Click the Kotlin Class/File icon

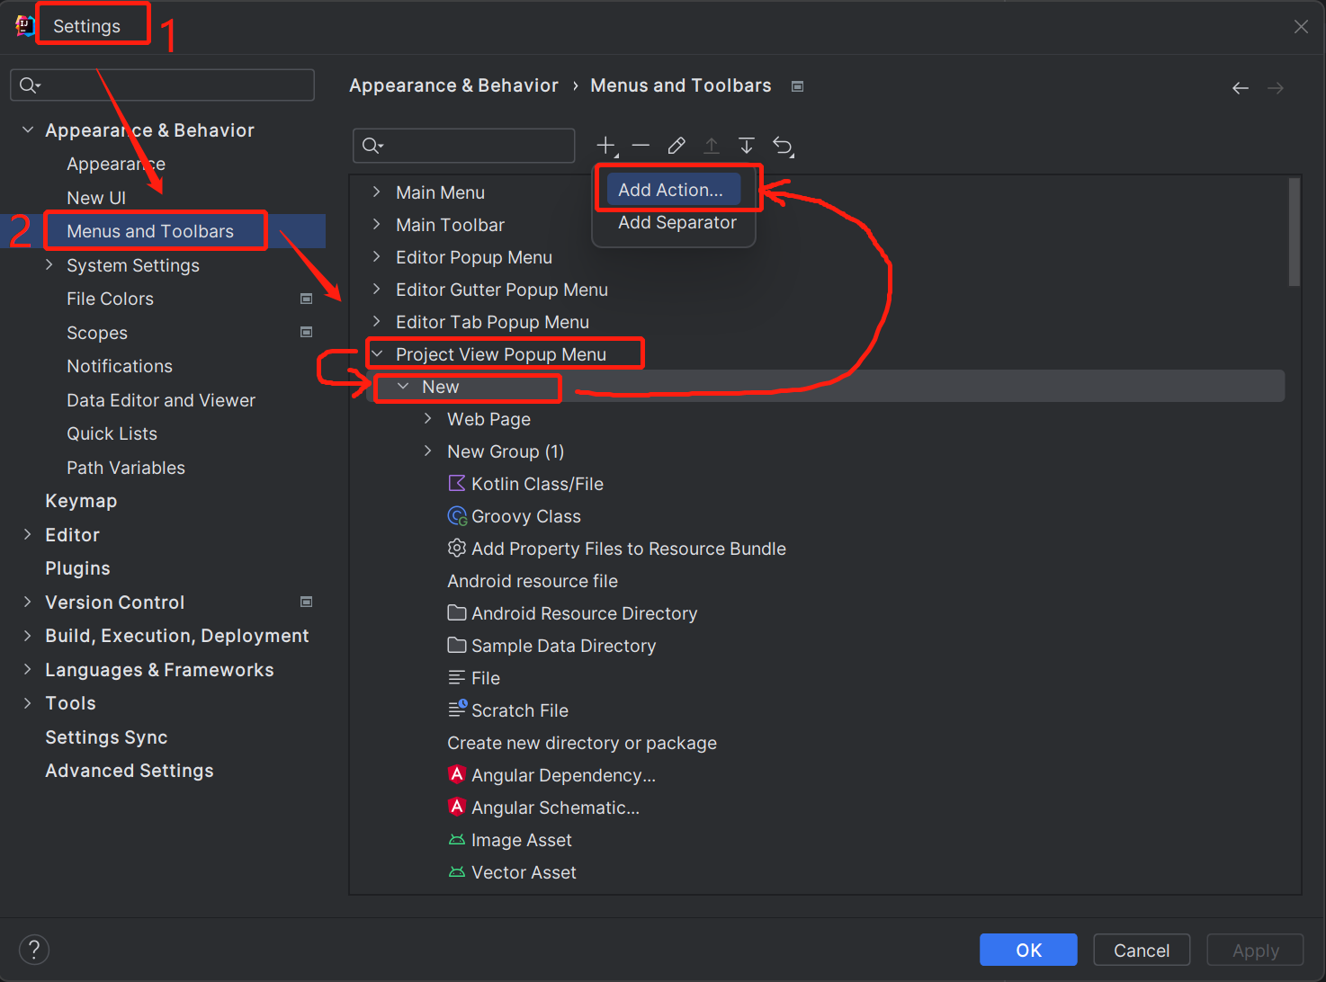click(x=457, y=483)
